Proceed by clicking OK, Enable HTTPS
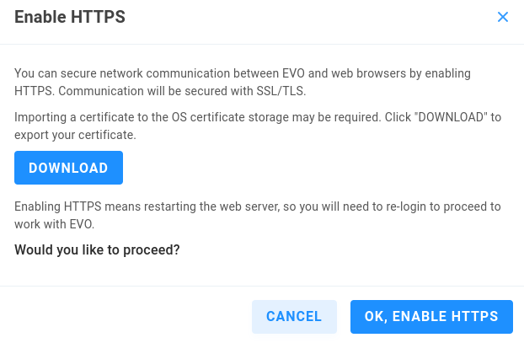Screen dimensions: 524x343 coord(431,317)
